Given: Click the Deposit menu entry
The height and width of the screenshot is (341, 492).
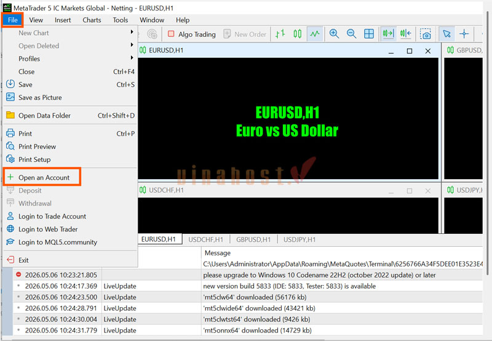Looking at the screenshot, I should pos(70,191).
